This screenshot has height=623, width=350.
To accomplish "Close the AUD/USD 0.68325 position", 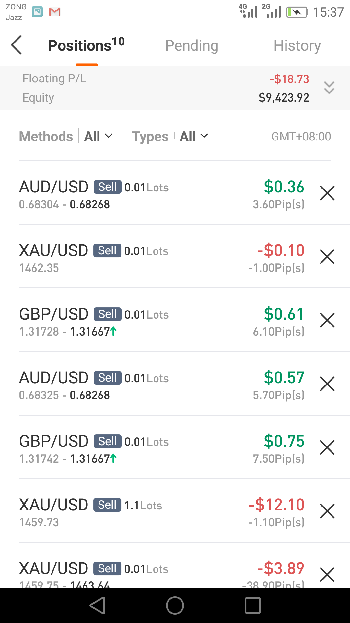I will tap(327, 384).
